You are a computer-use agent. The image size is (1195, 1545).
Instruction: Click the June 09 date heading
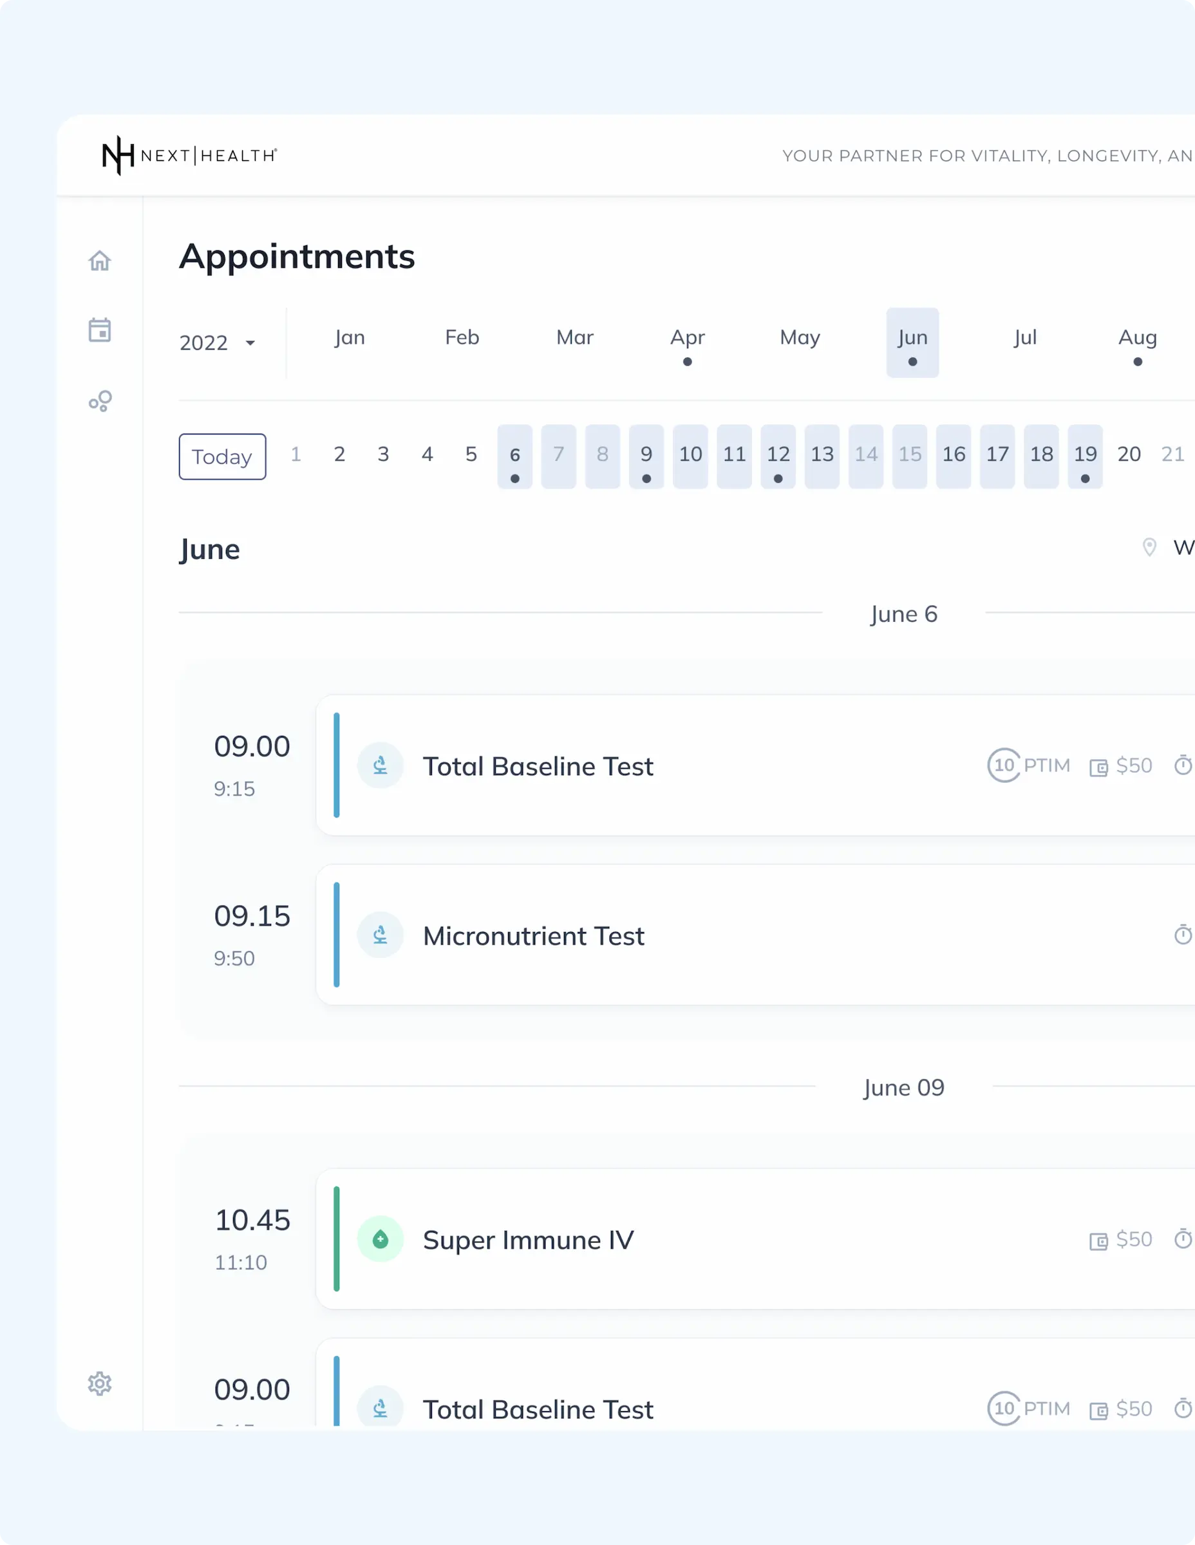point(904,1087)
